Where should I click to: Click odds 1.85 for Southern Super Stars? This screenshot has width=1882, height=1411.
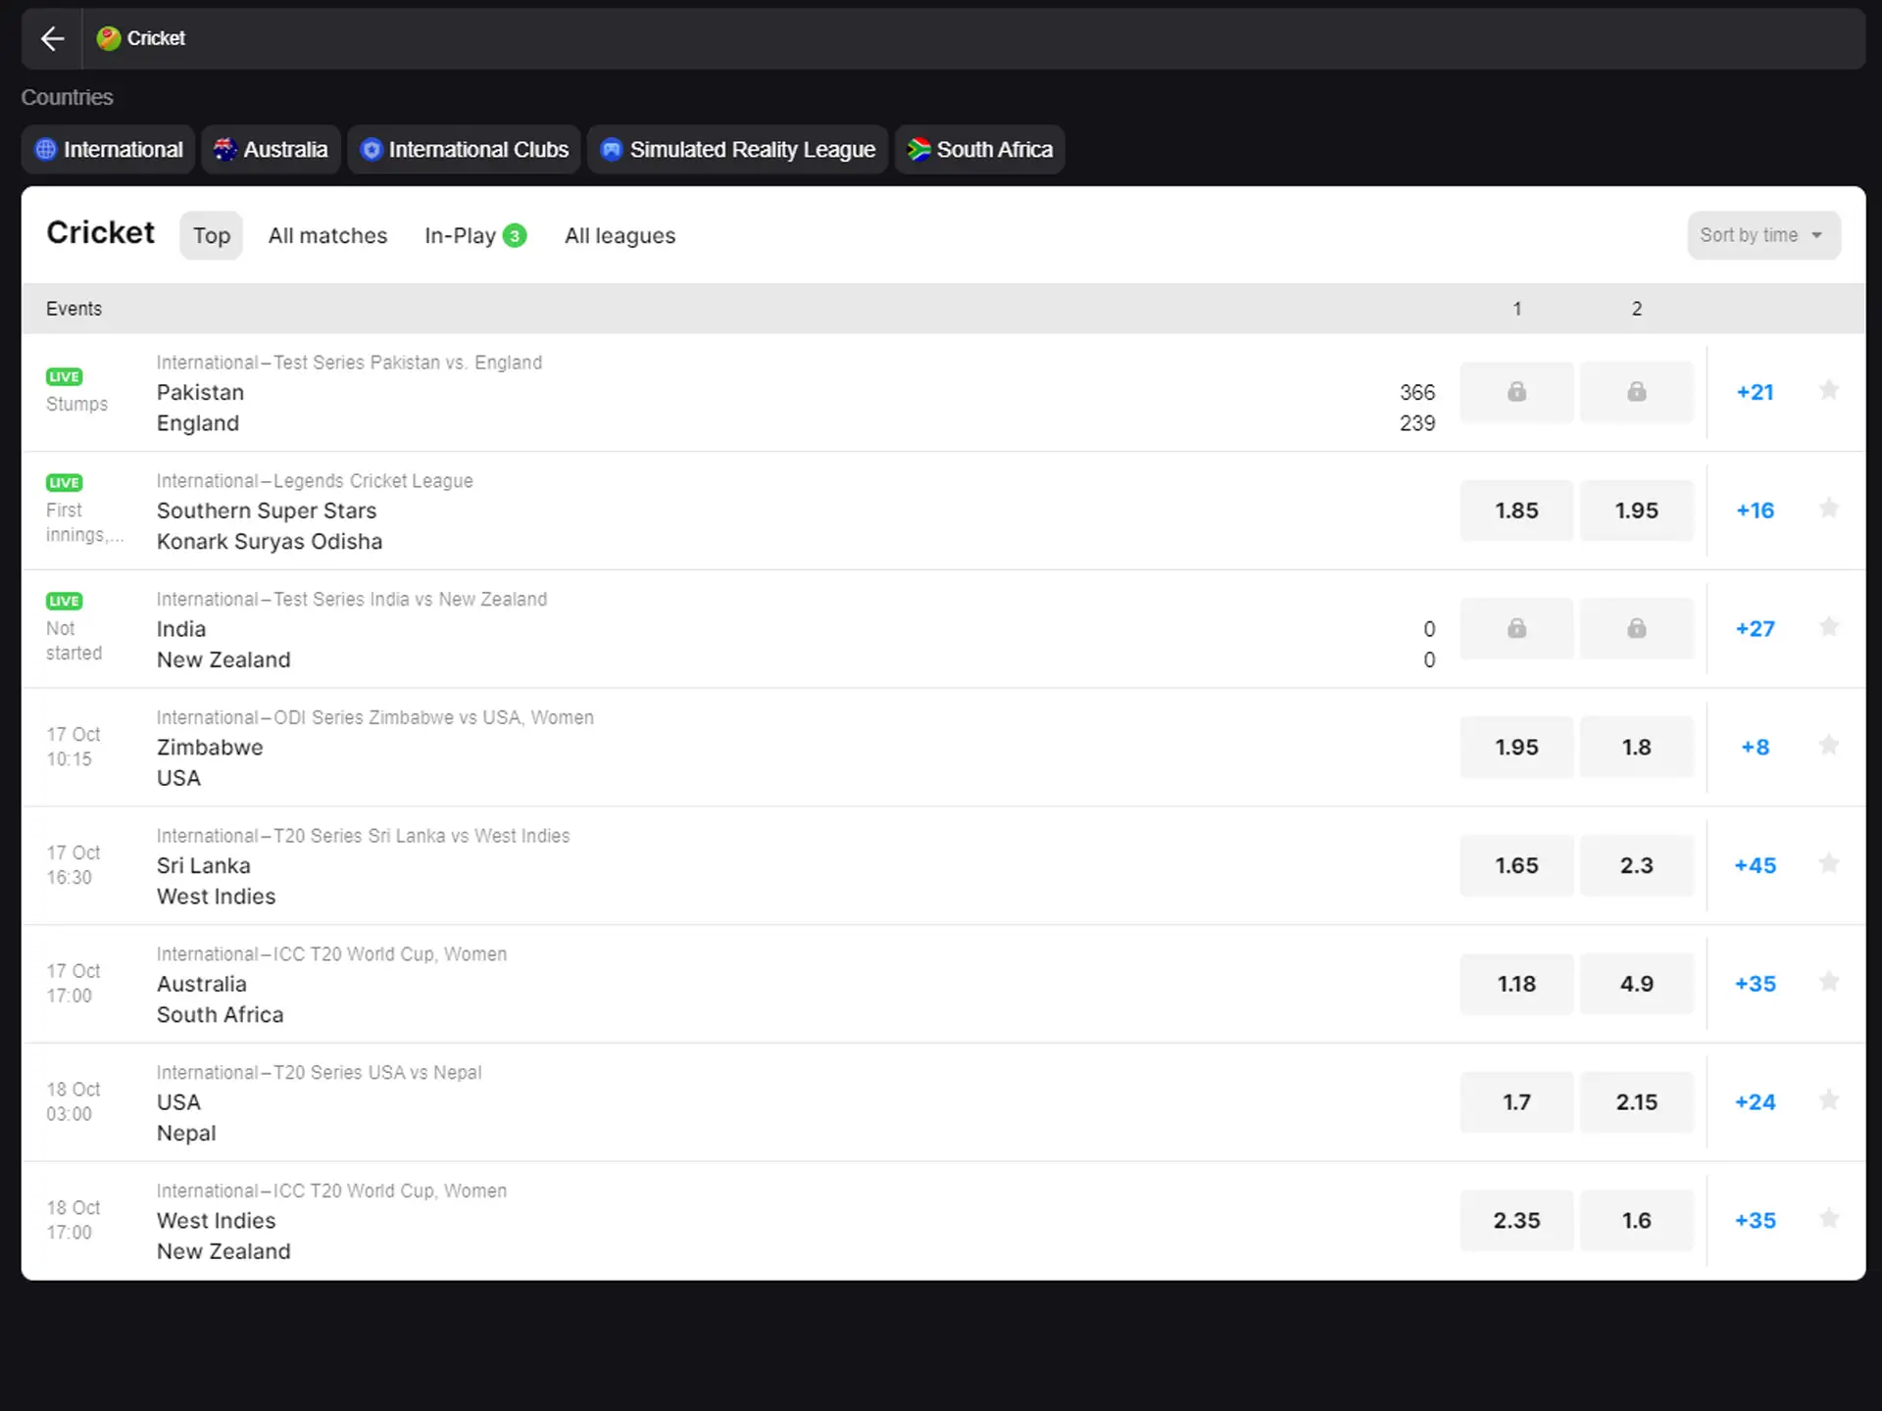[x=1516, y=510]
